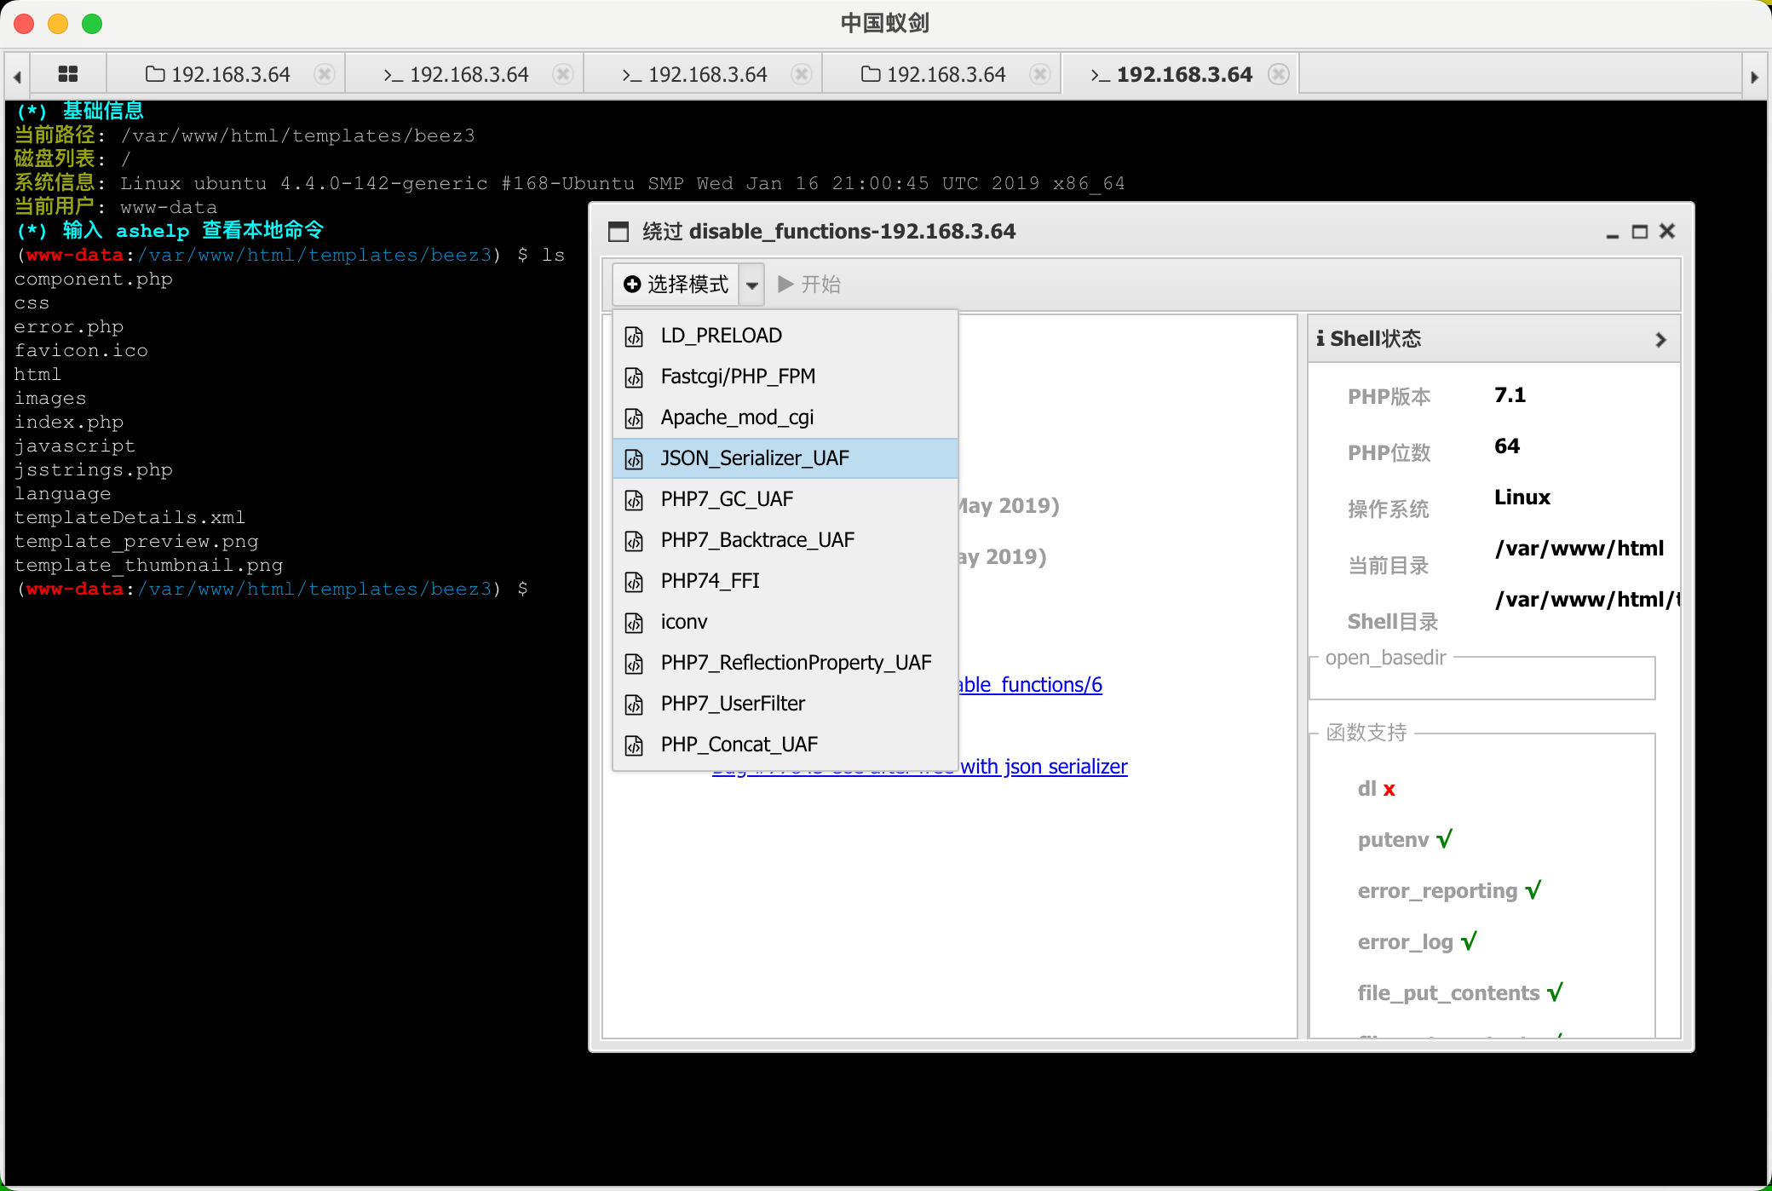Click the file_put_contents support entry

[x=1460, y=993]
